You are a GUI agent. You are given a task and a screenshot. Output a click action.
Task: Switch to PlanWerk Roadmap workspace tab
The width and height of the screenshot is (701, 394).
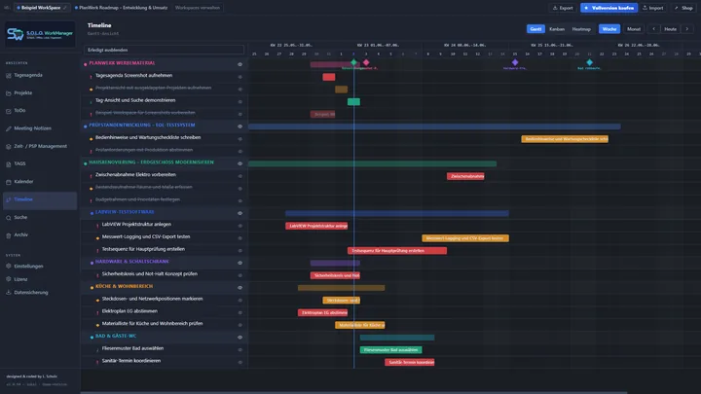(x=121, y=8)
